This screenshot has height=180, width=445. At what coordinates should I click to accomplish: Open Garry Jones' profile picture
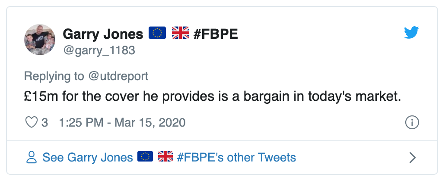coord(40,40)
